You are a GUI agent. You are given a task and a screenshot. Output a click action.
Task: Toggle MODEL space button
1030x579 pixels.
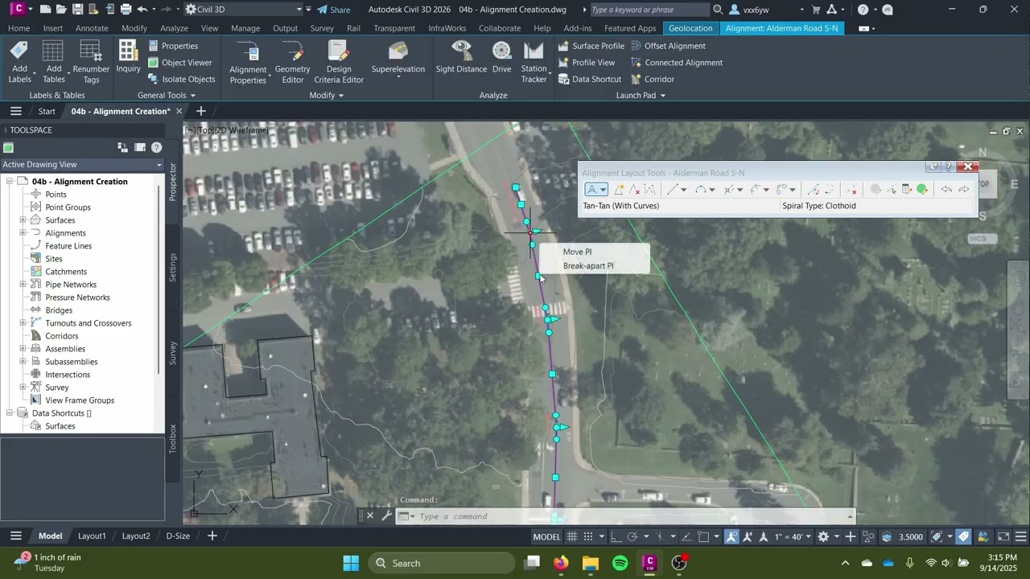point(546,536)
